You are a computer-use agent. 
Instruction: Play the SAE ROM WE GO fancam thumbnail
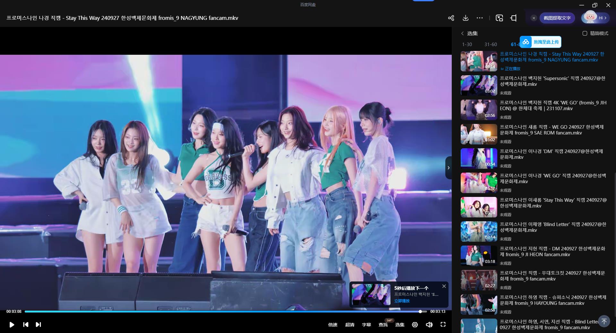(x=478, y=134)
